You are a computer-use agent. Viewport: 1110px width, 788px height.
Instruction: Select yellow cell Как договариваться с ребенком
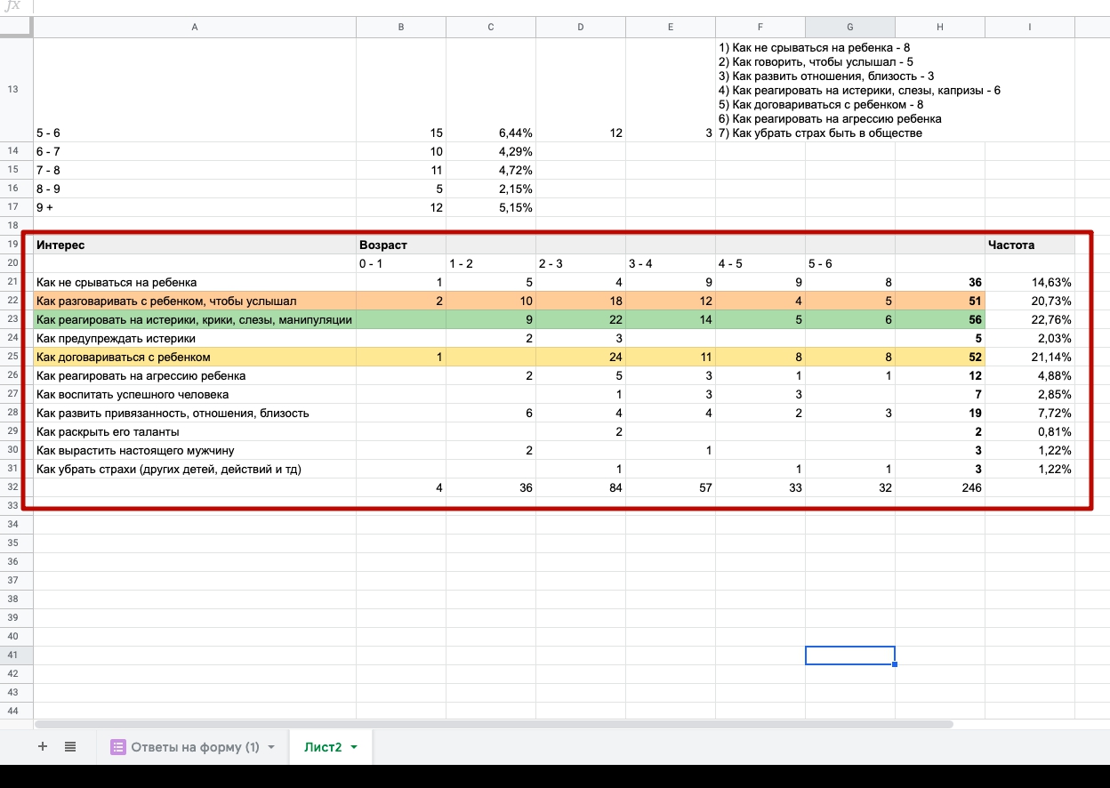194,358
